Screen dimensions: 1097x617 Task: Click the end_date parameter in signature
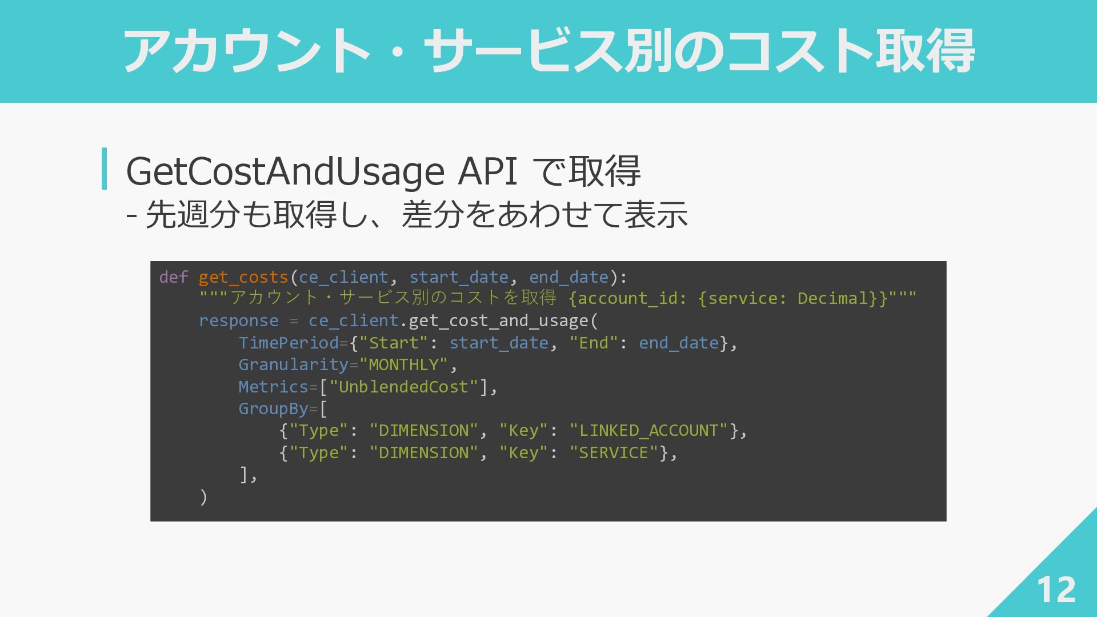tap(568, 277)
